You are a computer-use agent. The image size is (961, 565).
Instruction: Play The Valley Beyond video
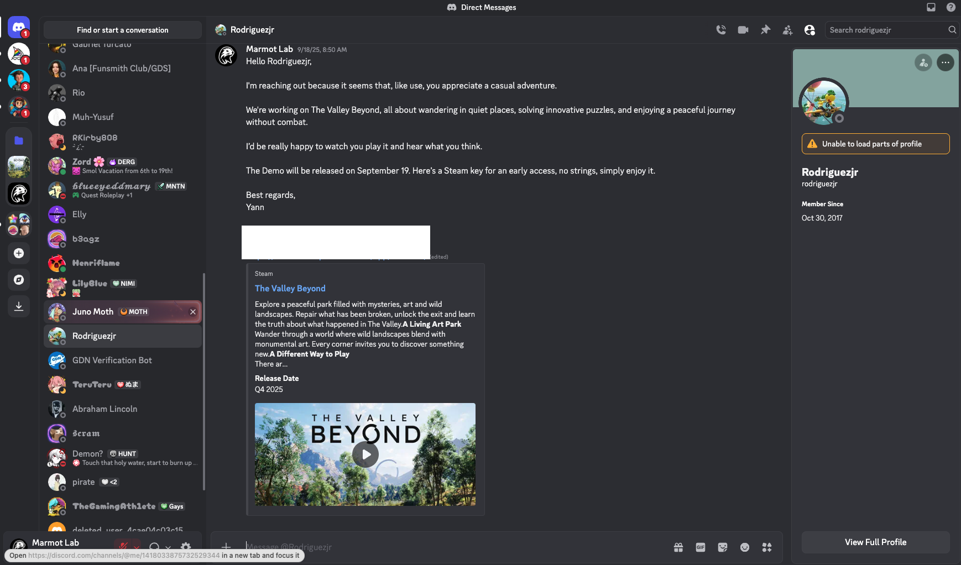(365, 454)
